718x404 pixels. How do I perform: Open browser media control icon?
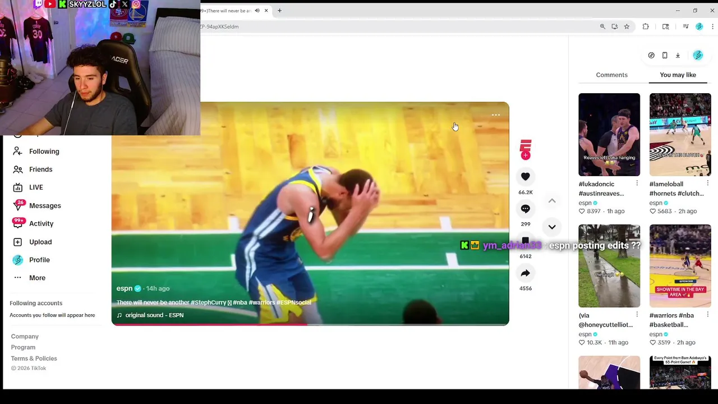pos(685,26)
